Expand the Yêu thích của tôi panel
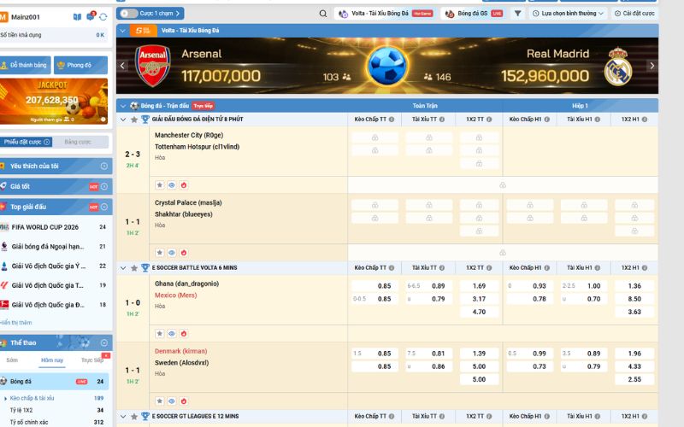Viewport: 684px width, 427px height. pos(104,166)
